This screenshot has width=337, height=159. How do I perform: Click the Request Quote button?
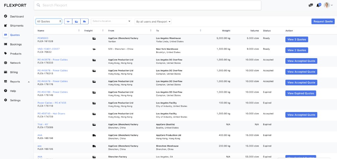[x=323, y=21]
